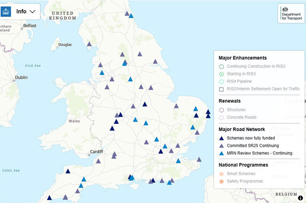The image size is (306, 203).
Task: Select the lone dark navy triangle in the East Midlands
Action: click(145, 104)
